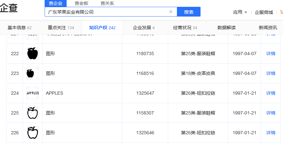Open outlined apple image in row 225

coord(33,113)
